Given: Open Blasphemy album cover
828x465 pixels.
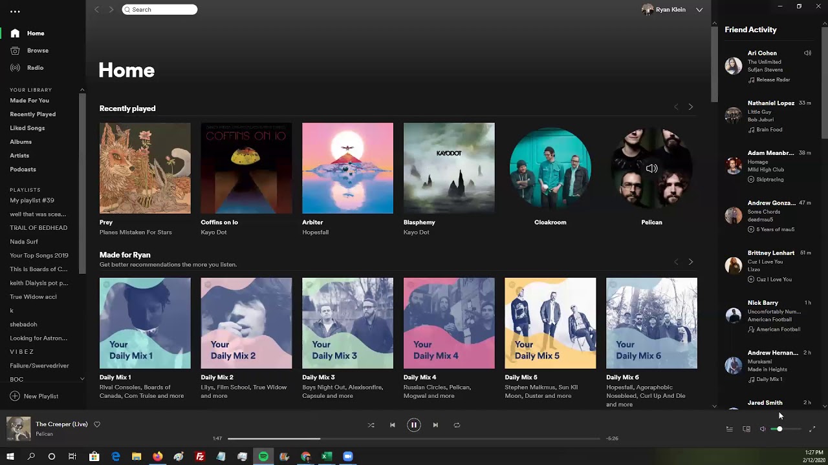Looking at the screenshot, I should tap(449, 168).
